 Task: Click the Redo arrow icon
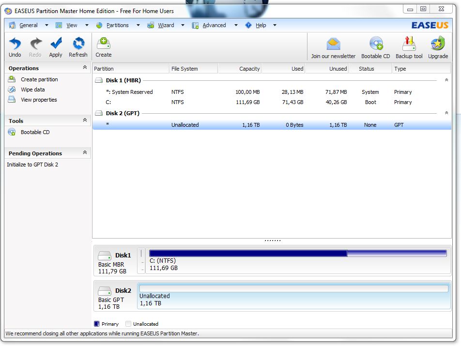[36, 44]
